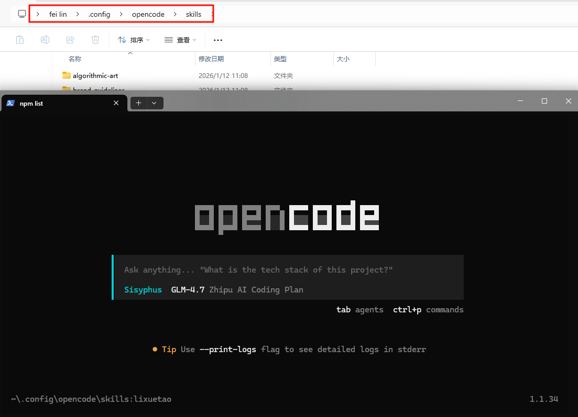Open terminal new-tab profile dropdown arrow
Image resolution: width=578 pixels, height=417 pixels.
(154, 103)
